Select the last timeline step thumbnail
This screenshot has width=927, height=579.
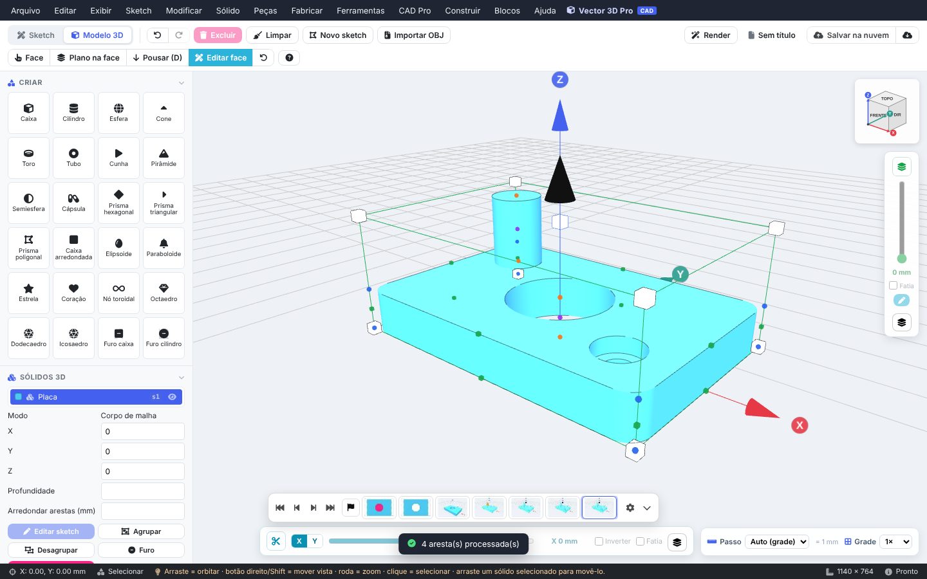(599, 508)
